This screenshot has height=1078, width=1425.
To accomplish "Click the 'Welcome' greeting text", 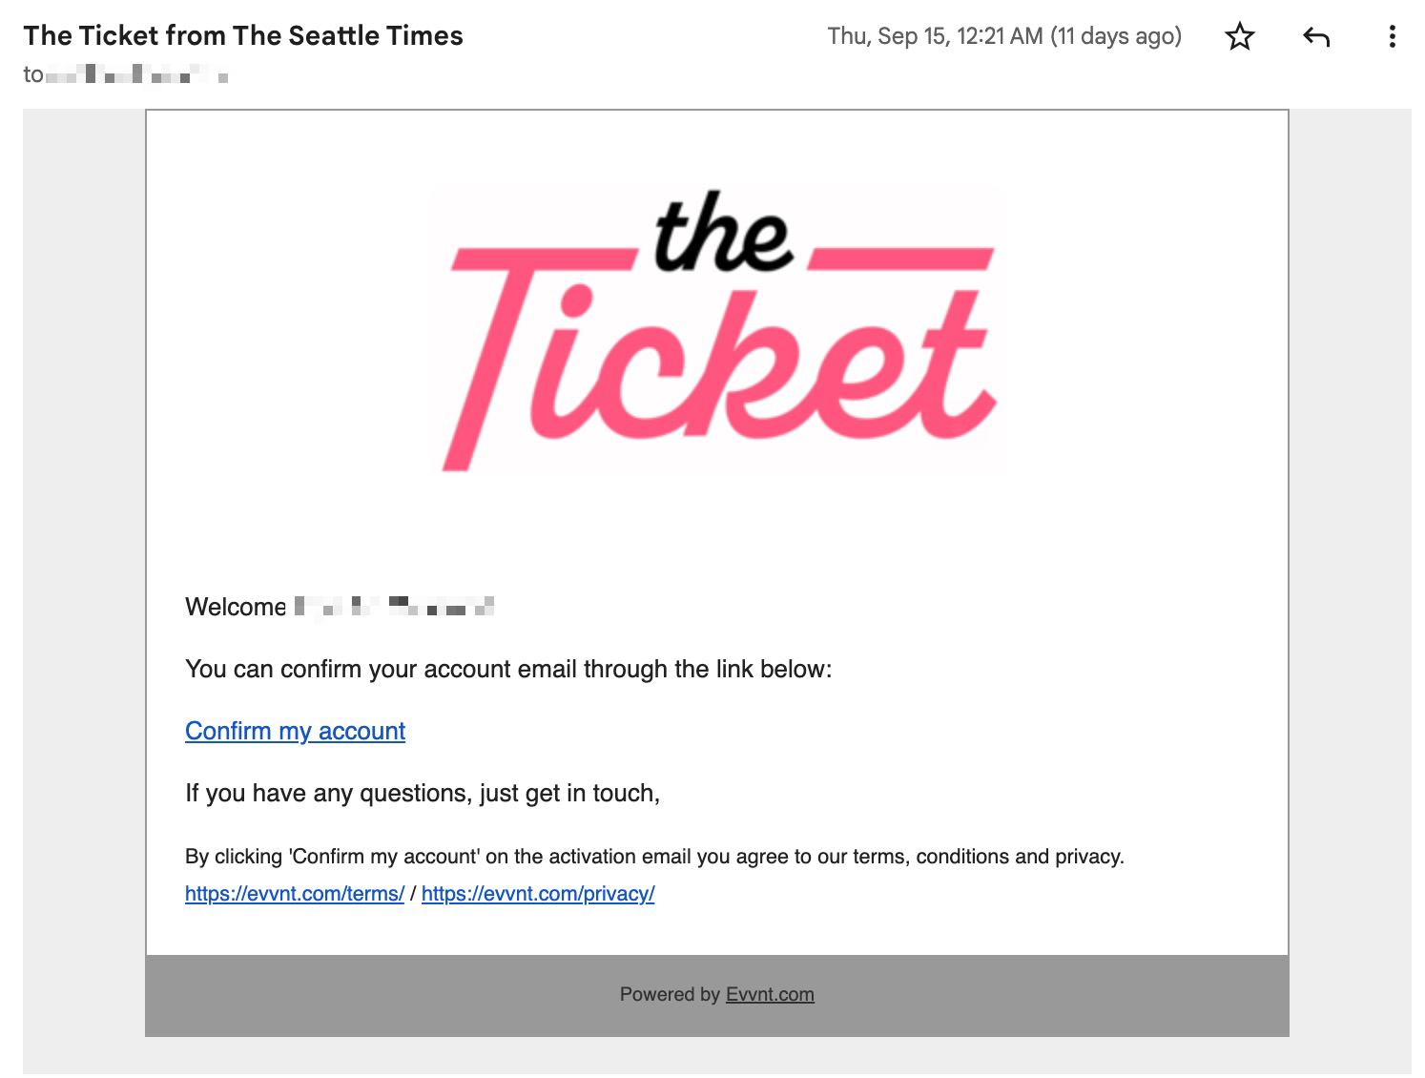I will pos(236,607).
